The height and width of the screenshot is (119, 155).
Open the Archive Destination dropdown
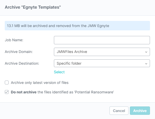click(102, 63)
